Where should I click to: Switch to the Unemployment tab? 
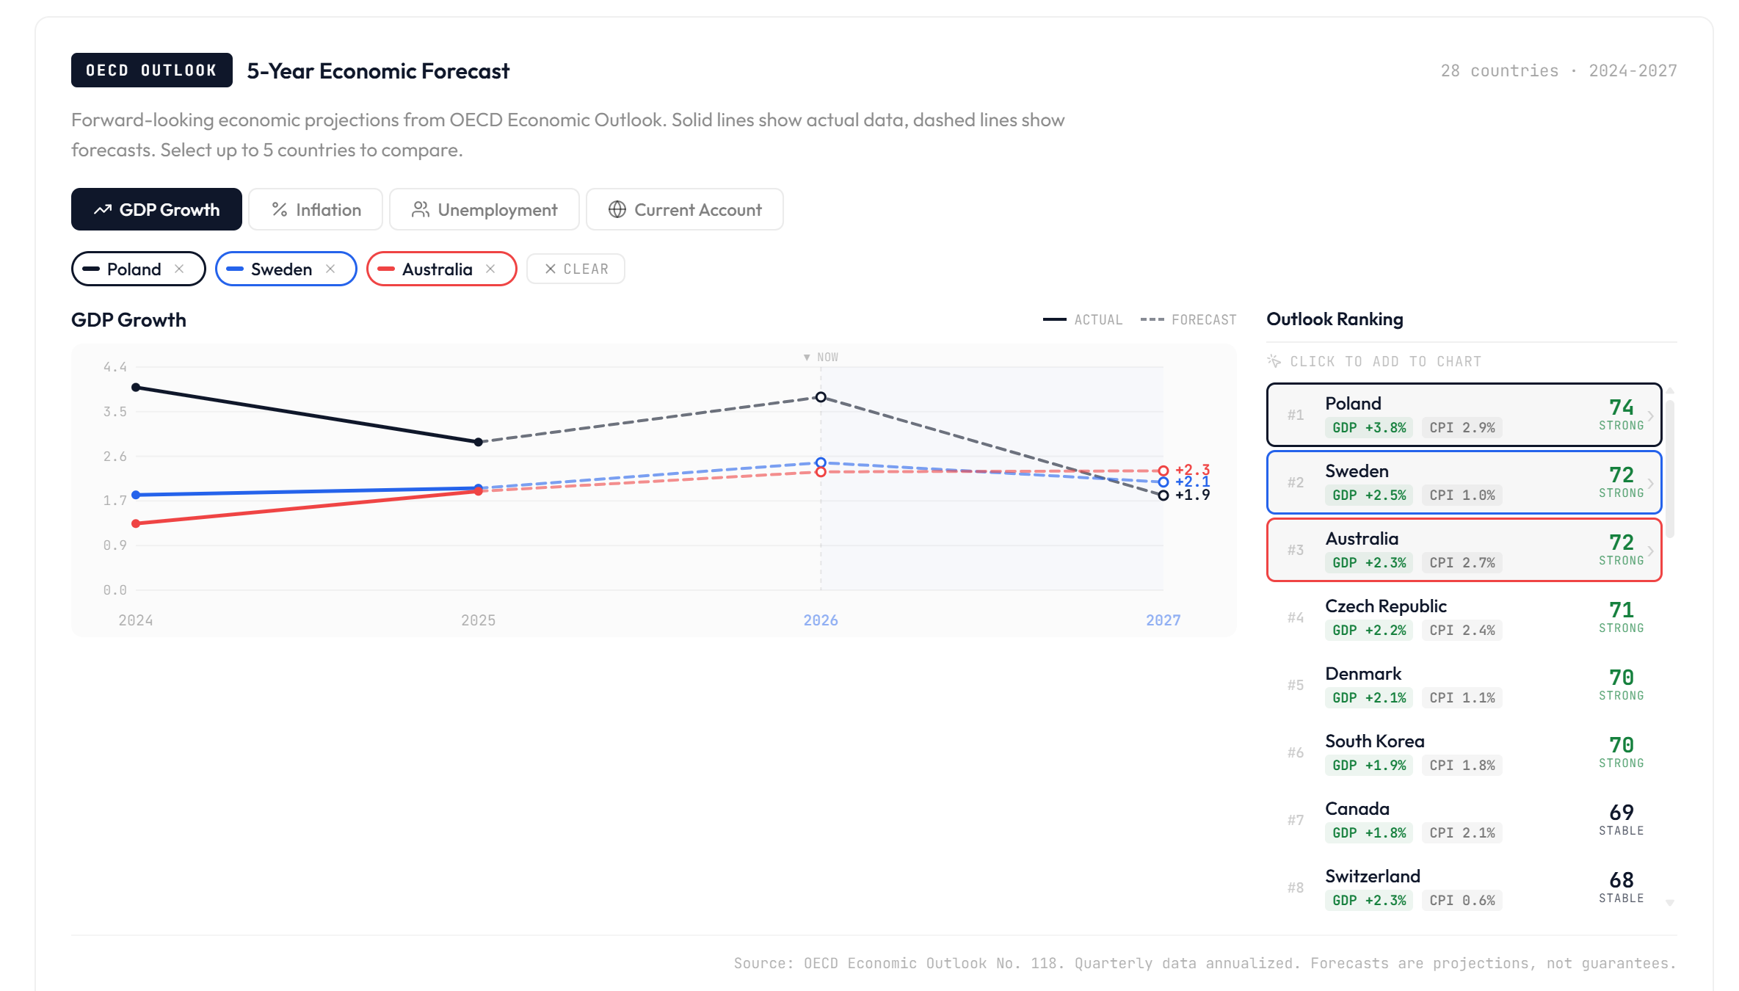(x=484, y=210)
